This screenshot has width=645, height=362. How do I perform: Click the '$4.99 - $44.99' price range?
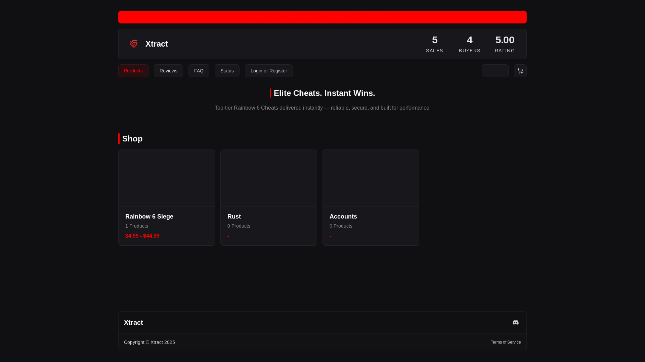click(142, 236)
